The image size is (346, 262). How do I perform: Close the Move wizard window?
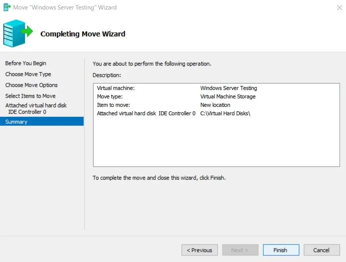click(x=339, y=7)
